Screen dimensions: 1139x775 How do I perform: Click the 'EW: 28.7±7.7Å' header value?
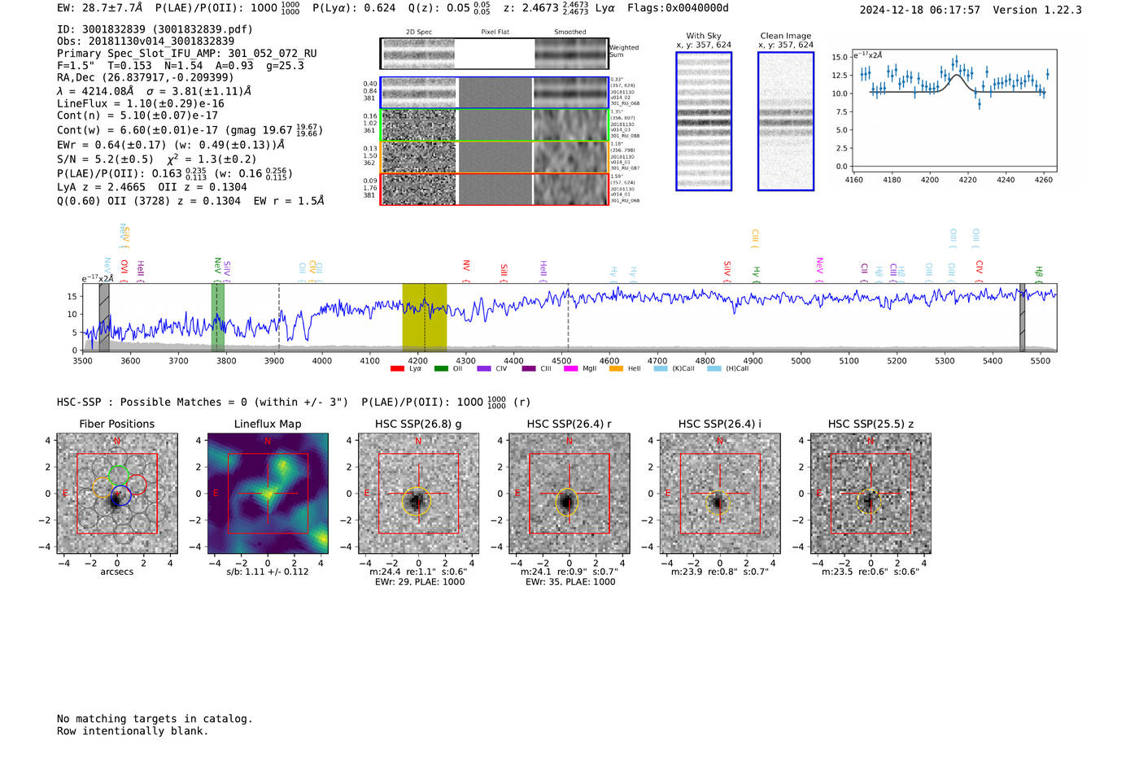pos(100,7)
